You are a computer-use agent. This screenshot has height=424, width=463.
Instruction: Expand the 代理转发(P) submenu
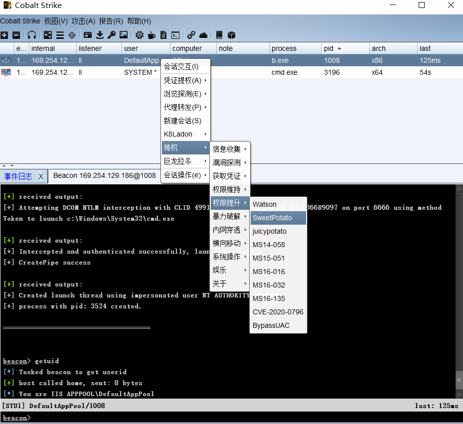tap(185, 107)
